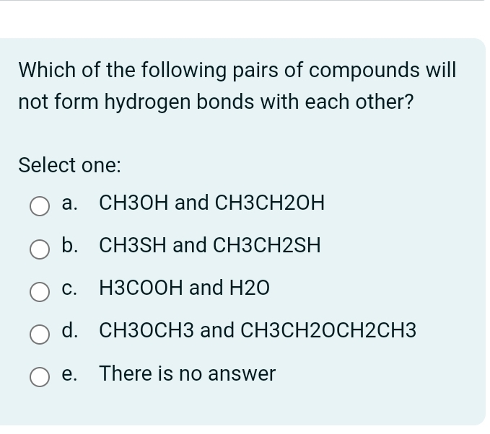
Task: Click the answer text starting with CH3SH
Action: 209,247
